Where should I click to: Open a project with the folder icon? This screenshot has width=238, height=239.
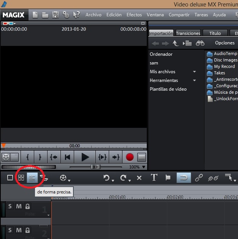45,15
